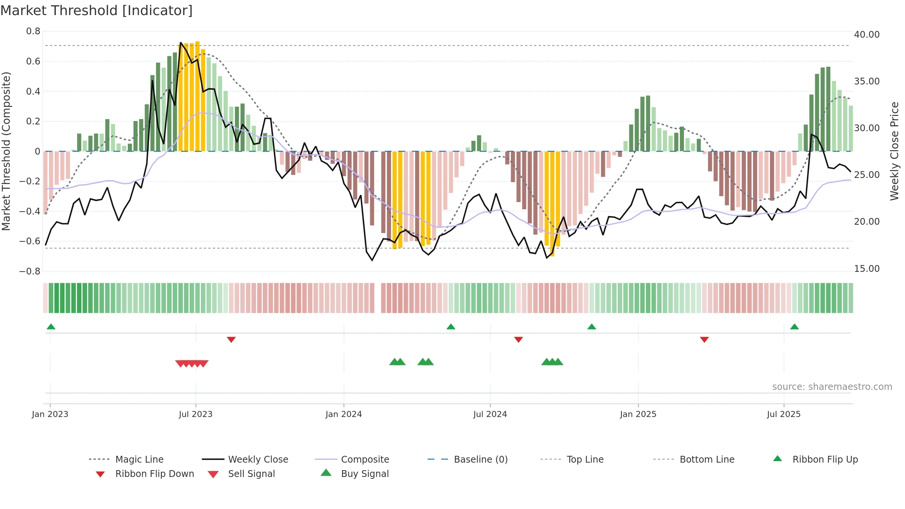Click the 0.8 composite axis label

coord(33,31)
